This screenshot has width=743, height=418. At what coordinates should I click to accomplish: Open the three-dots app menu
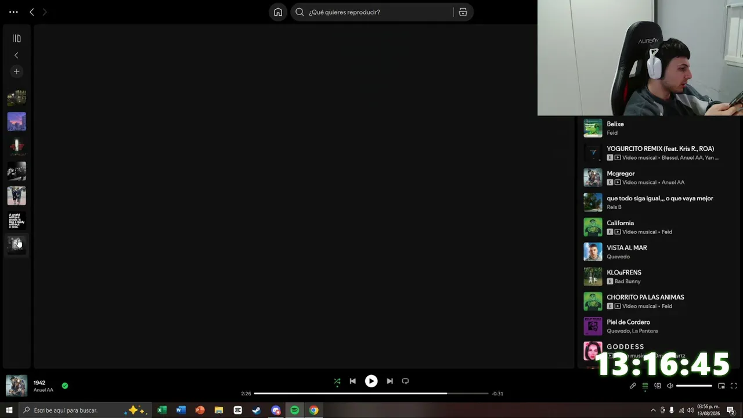coord(13,12)
